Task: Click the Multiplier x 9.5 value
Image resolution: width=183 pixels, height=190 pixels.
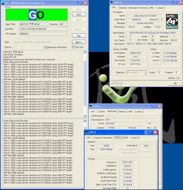Action: (136, 56)
